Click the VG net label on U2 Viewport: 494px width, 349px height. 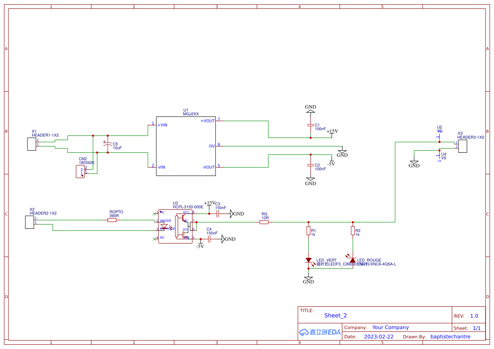(439, 131)
